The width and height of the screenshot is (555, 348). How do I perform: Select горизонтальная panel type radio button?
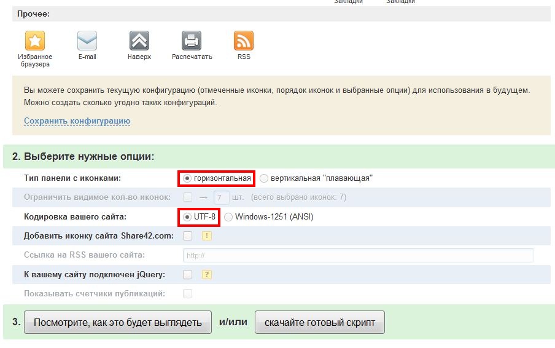187,178
